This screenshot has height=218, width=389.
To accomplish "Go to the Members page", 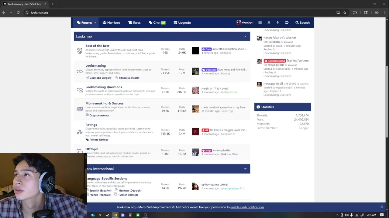I will pyautogui.click(x=111, y=22).
